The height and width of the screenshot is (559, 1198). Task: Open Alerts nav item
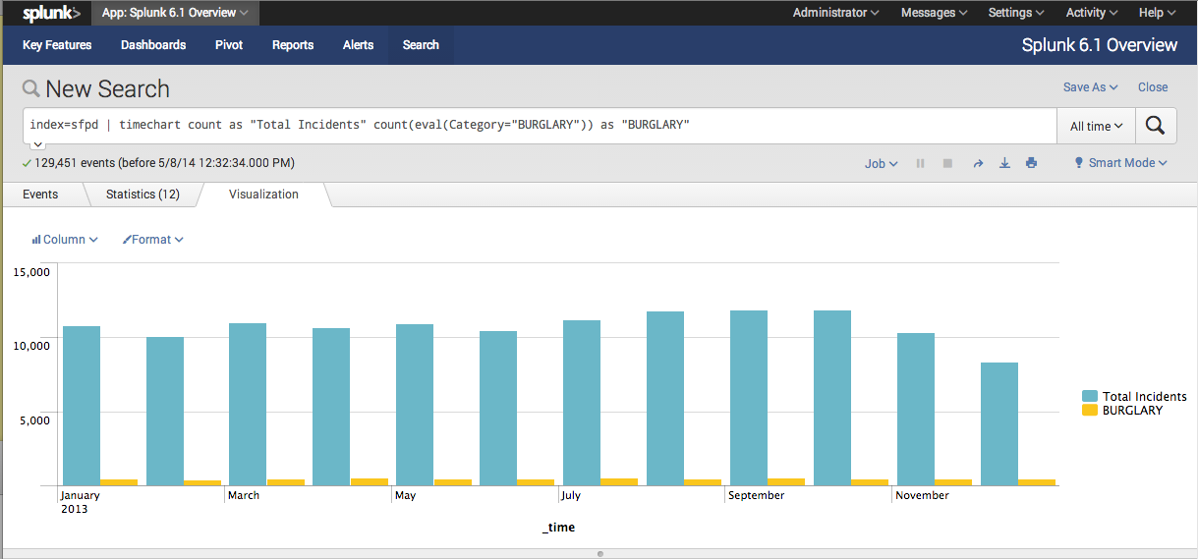click(x=358, y=45)
